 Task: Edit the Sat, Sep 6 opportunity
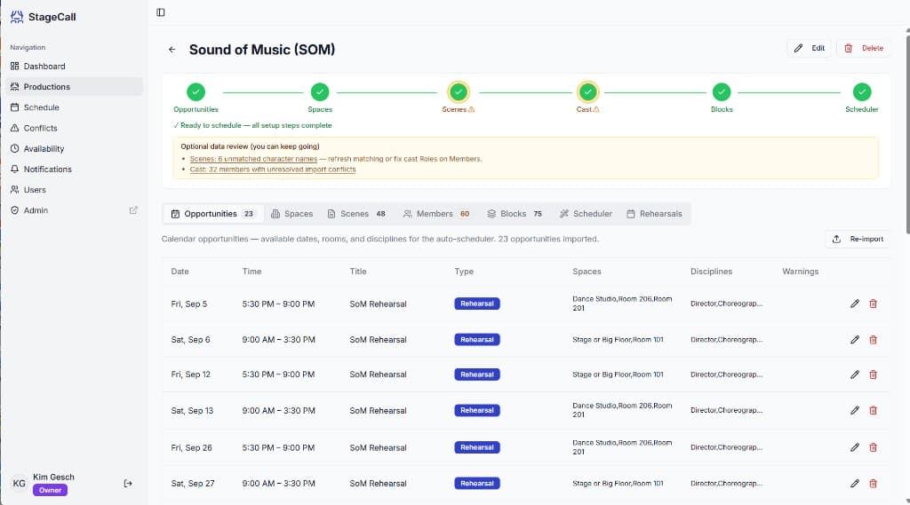[x=855, y=340]
